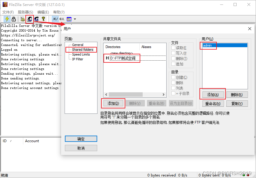This screenshot has height=178, width=256.
Task: Select D:\FTP测试空间 directory entry
Action: pos(123,58)
